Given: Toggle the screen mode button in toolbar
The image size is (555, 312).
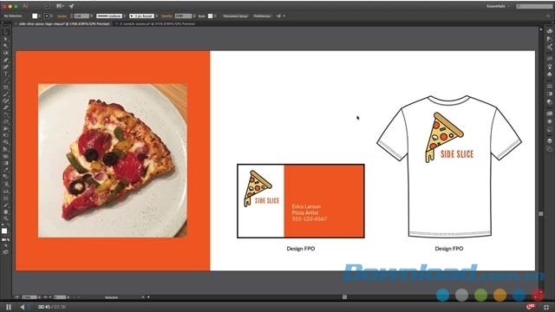Looking at the screenshot, I should pyautogui.click(x=5, y=252).
